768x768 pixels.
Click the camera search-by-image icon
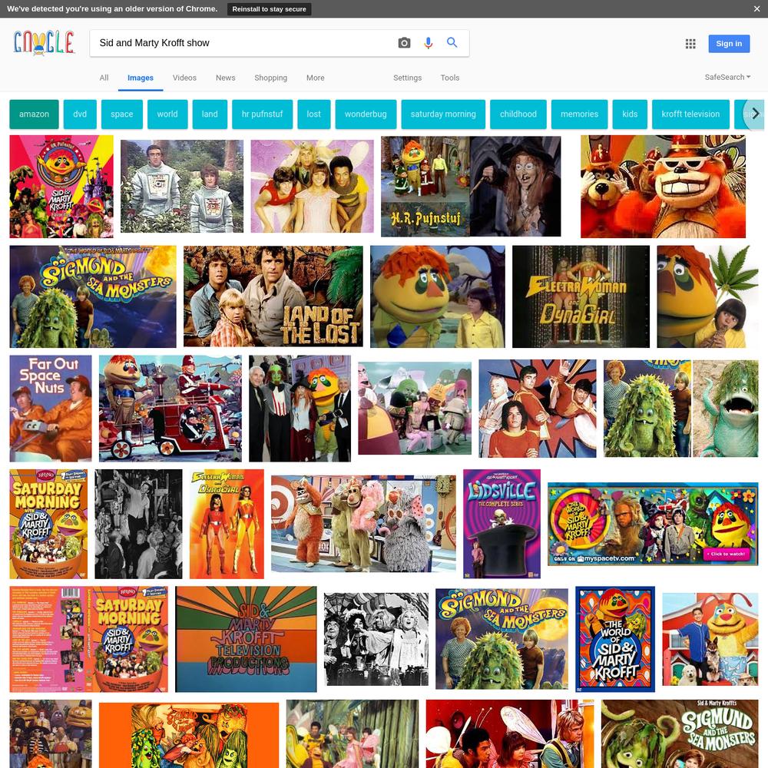(x=404, y=43)
